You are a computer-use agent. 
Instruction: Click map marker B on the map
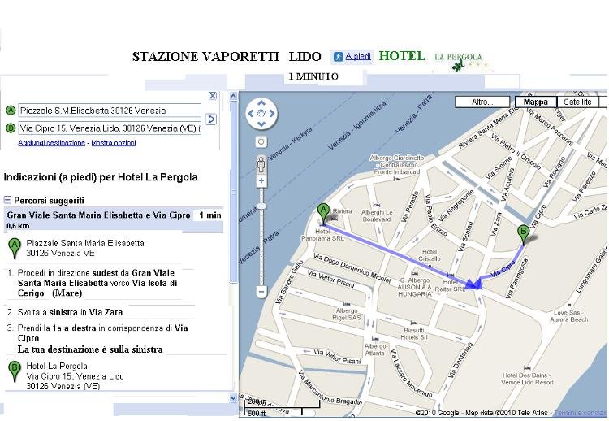click(x=523, y=235)
